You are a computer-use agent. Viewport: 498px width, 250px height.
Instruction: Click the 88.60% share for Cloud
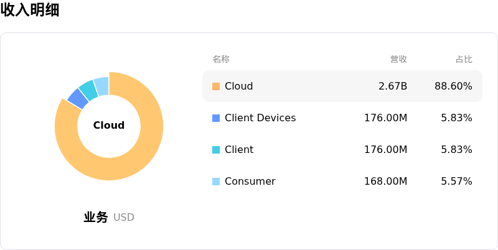[453, 86]
